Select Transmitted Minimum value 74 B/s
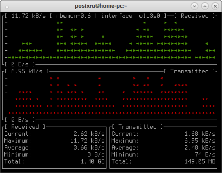This screenshot has width=222, height=173. (x=205, y=155)
